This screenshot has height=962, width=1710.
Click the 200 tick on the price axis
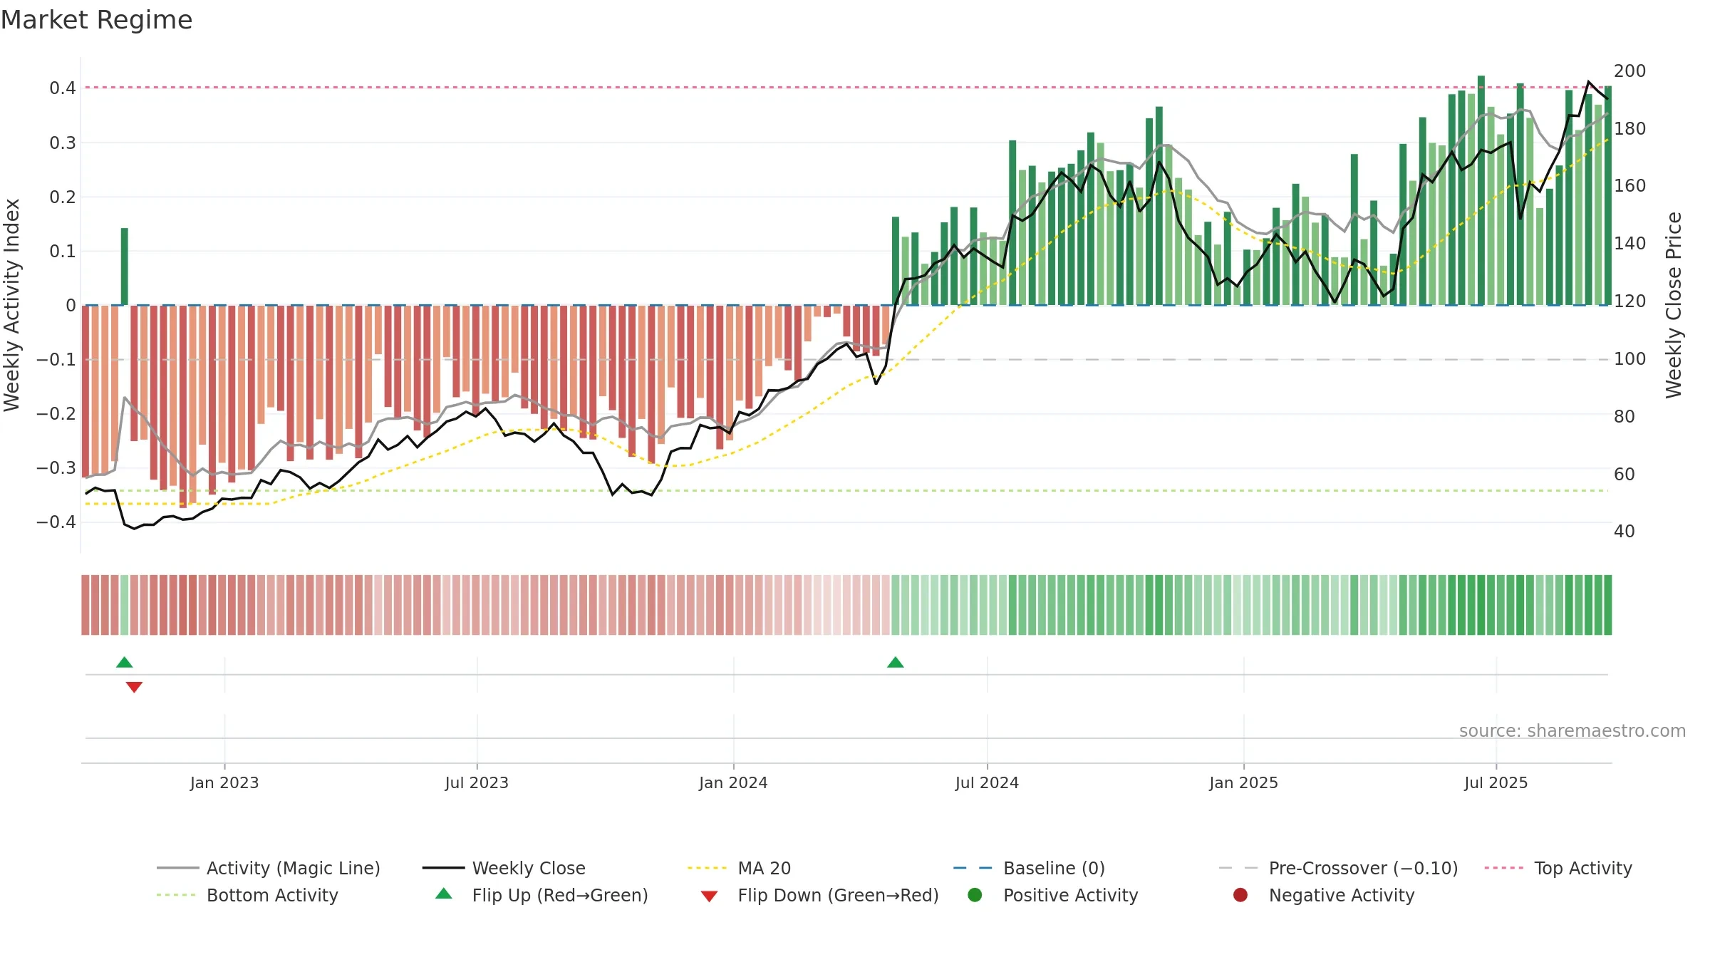1630,71
